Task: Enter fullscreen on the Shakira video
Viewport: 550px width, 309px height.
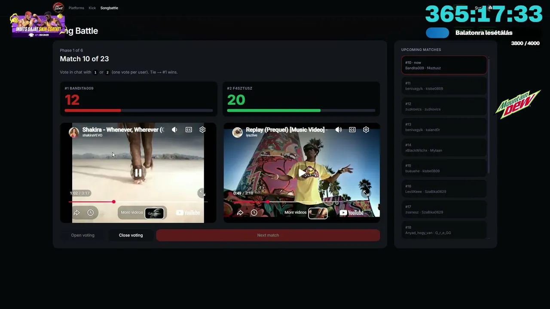Action: pyautogui.click(x=202, y=193)
